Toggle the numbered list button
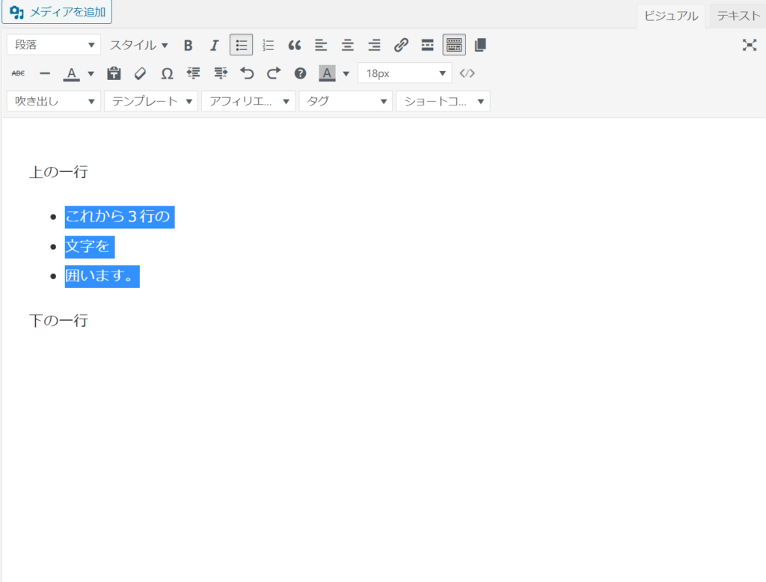 268,46
